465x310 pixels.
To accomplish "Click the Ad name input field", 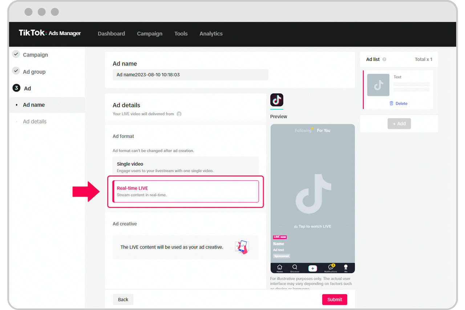I will point(190,75).
